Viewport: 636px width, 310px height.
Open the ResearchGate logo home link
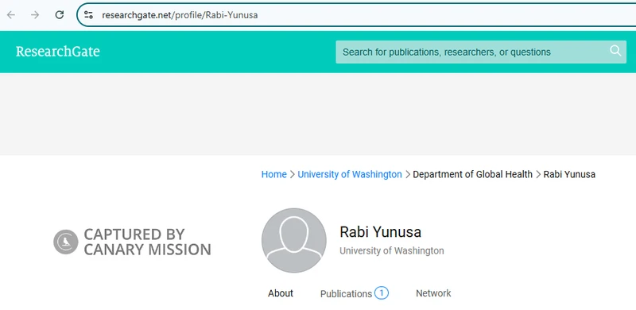tap(57, 52)
